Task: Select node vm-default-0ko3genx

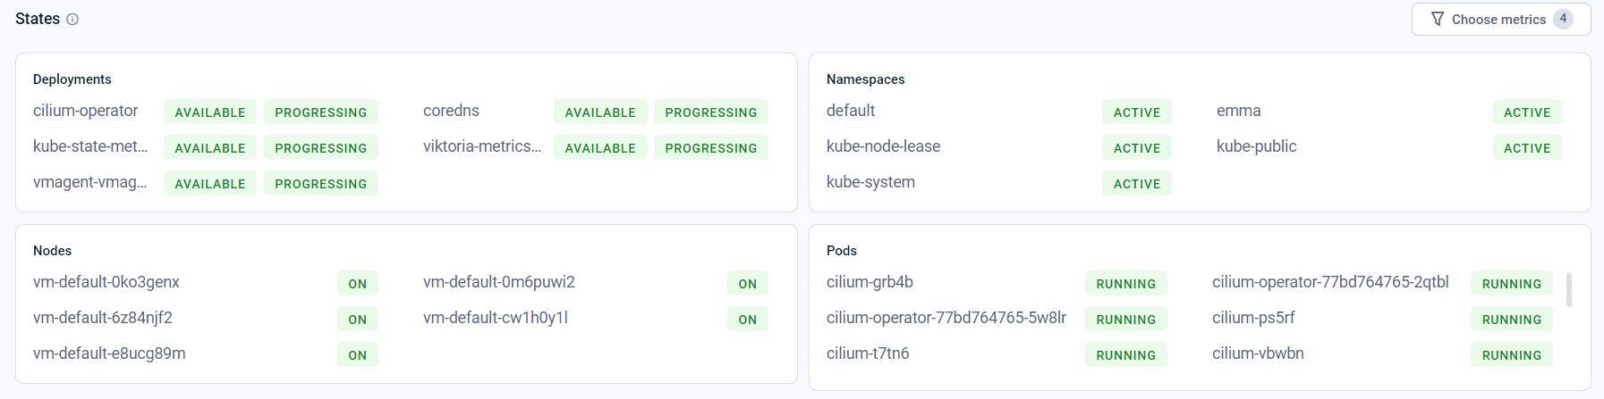Action: (106, 282)
